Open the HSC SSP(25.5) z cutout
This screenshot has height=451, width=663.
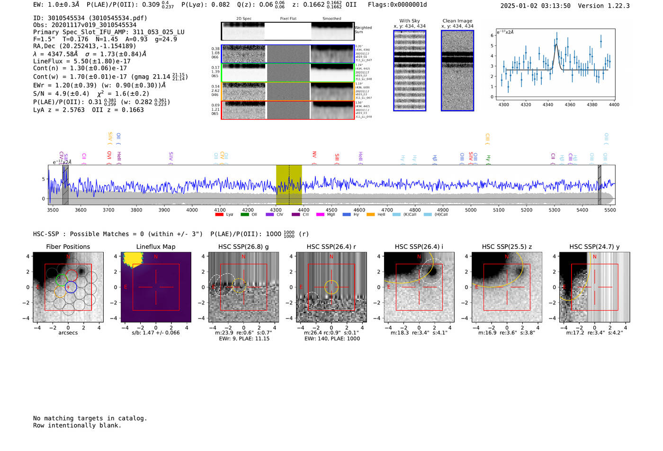[x=507, y=287]
